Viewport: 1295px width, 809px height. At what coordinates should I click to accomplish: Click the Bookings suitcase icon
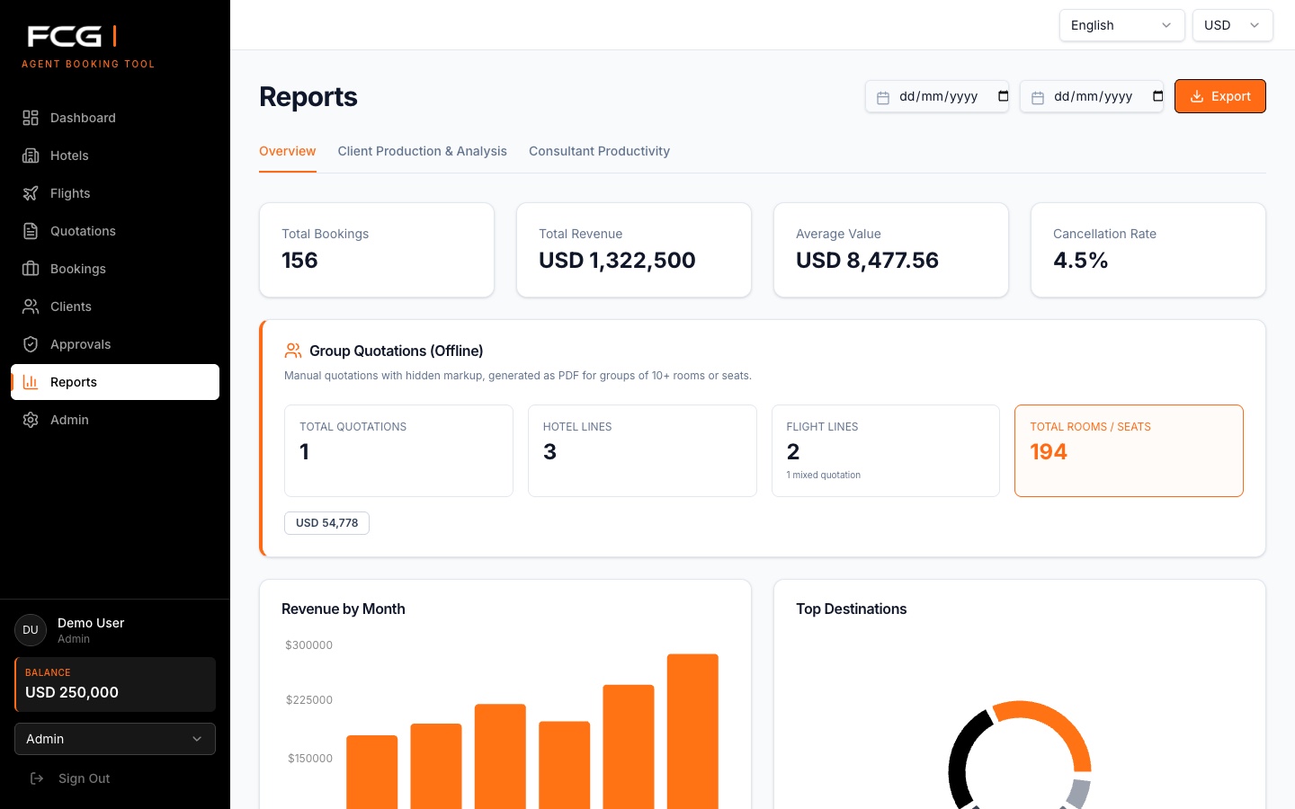(x=31, y=269)
